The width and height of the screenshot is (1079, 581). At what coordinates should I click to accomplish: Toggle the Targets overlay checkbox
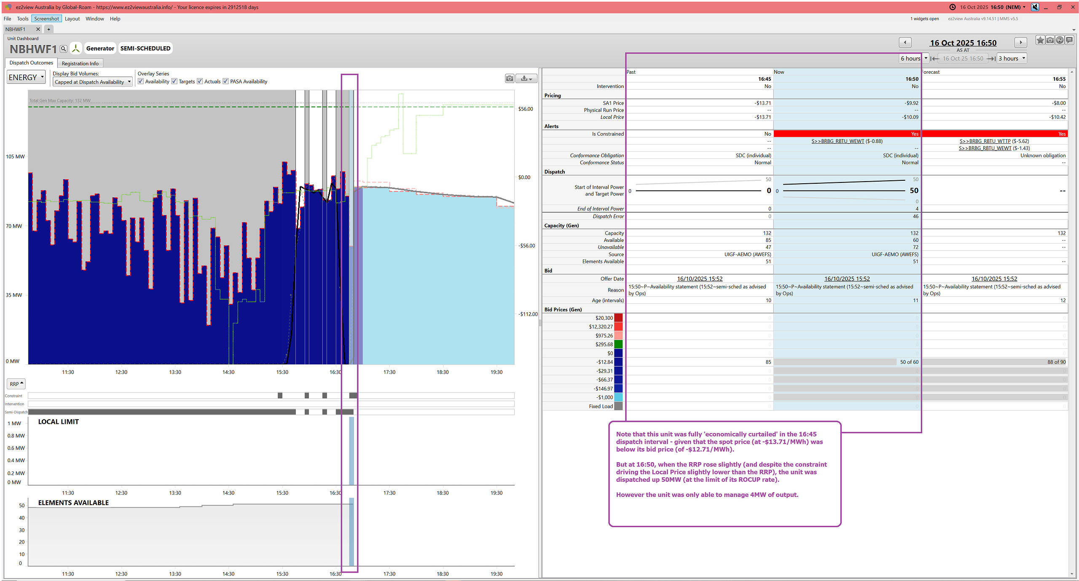(174, 81)
